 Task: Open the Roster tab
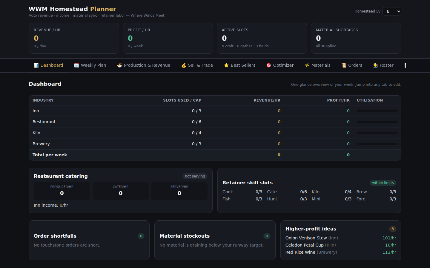coord(383,65)
